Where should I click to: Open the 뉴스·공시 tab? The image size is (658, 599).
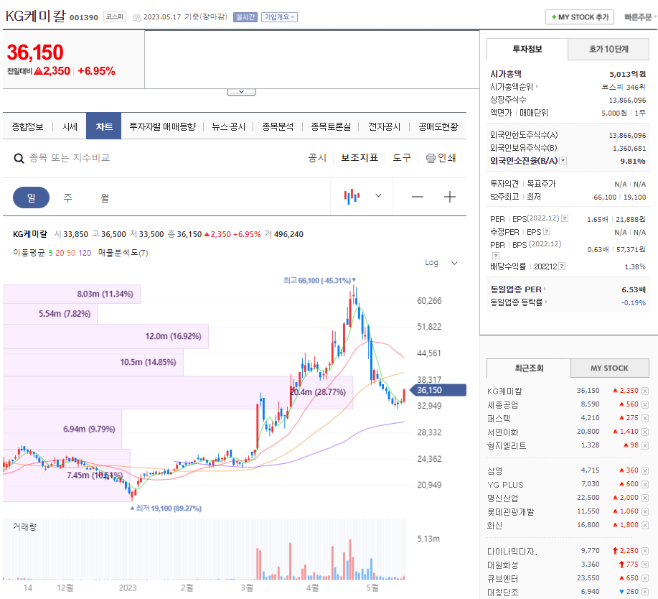coord(229,127)
